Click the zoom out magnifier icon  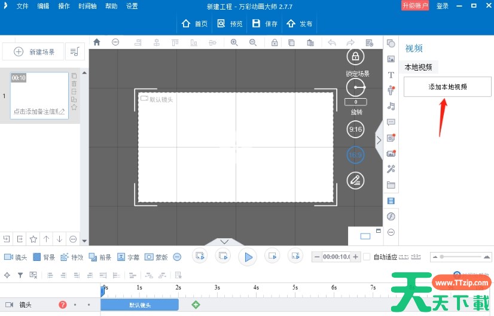coord(253,42)
